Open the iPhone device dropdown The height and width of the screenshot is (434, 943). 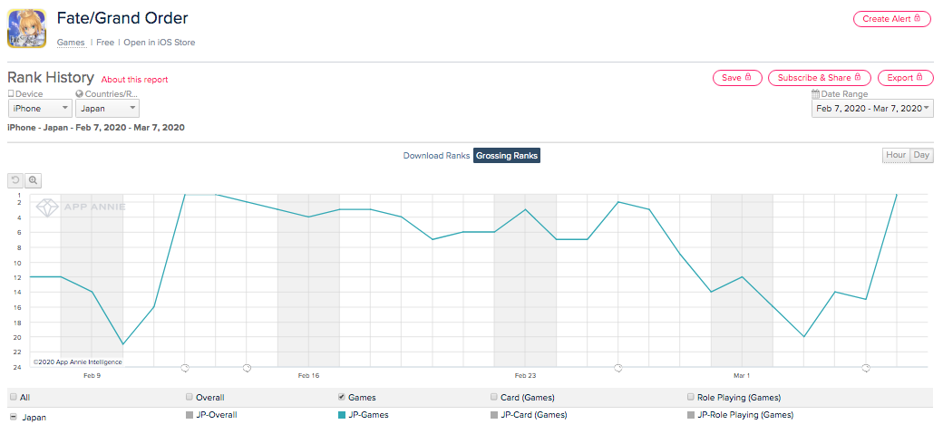[x=40, y=108]
